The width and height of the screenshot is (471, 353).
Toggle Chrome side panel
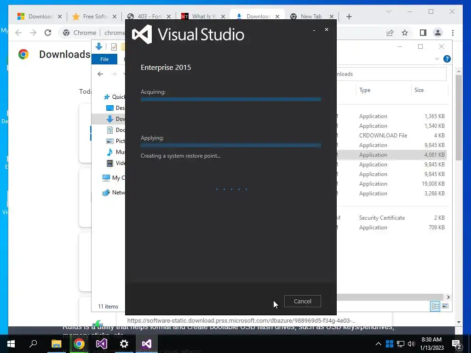423,33
